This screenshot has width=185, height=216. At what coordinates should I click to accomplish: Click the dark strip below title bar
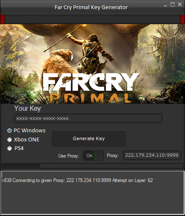pos(92,19)
